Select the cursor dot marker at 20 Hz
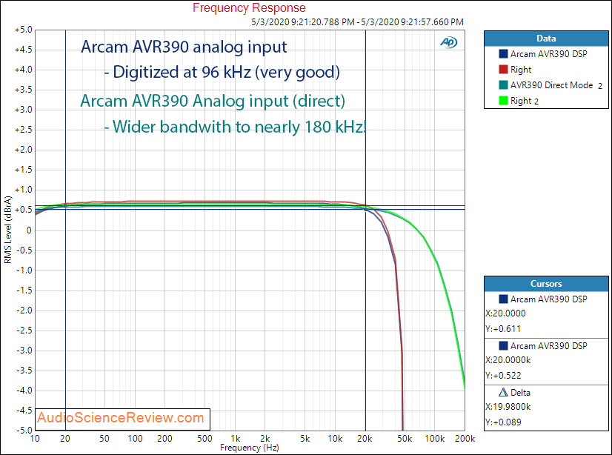Image resolution: width=612 pixels, height=455 pixels. (65, 206)
